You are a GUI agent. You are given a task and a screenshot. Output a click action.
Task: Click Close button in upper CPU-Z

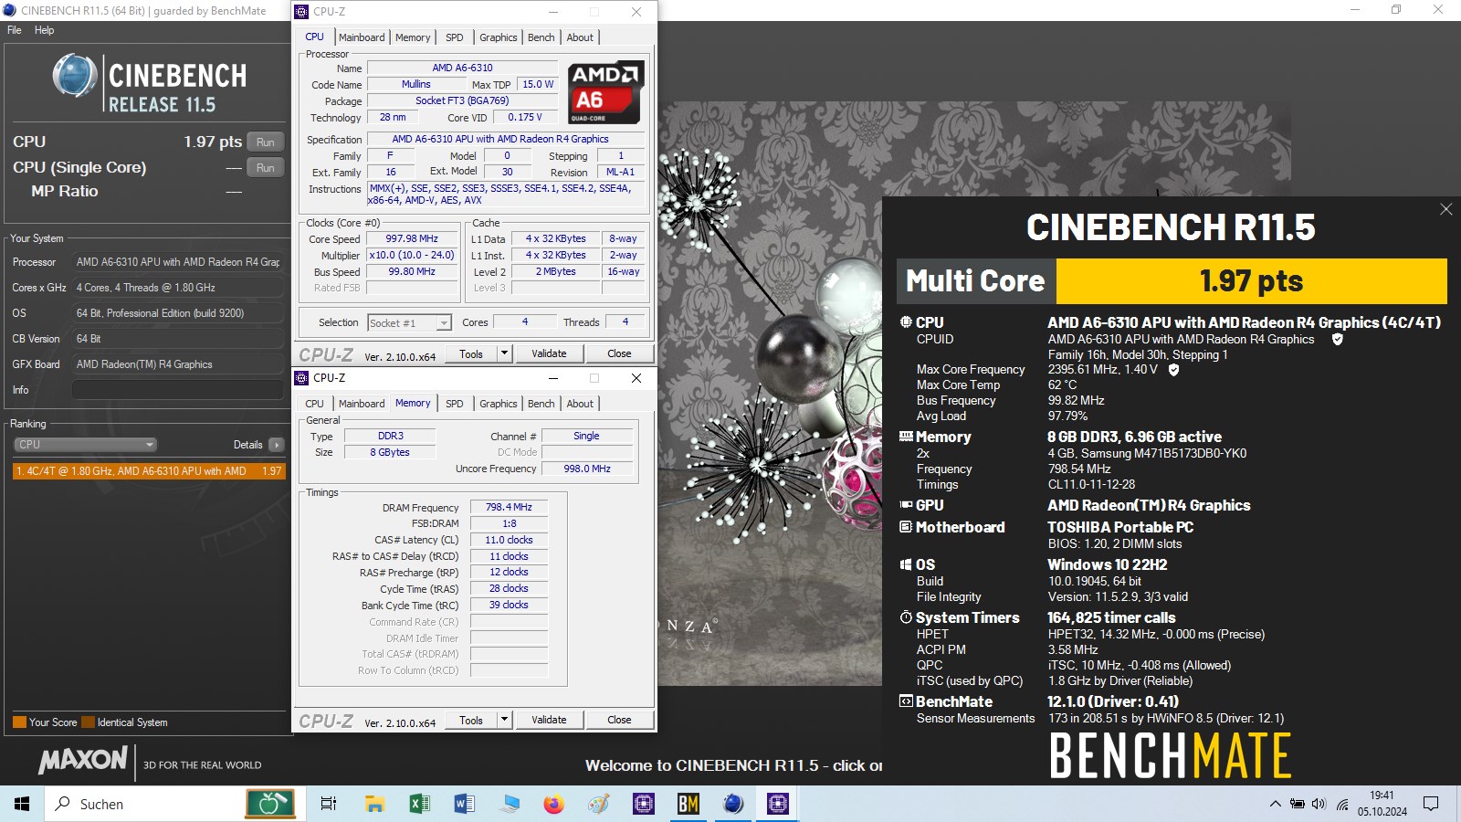point(619,353)
